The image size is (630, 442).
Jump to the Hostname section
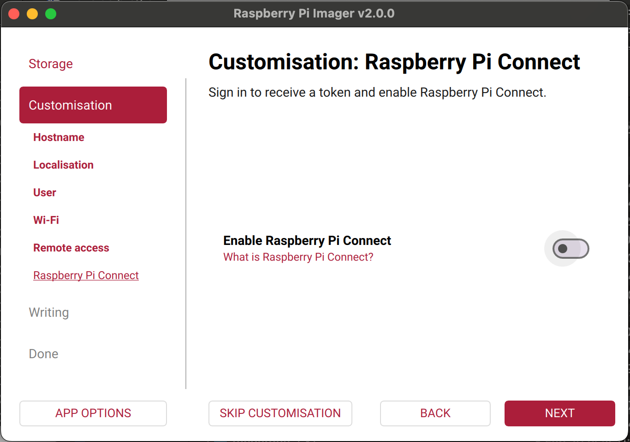[x=59, y=137]
